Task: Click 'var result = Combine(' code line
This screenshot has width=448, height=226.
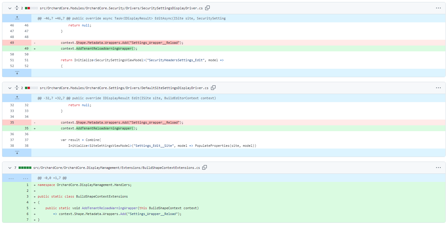Action: [81, 140]
